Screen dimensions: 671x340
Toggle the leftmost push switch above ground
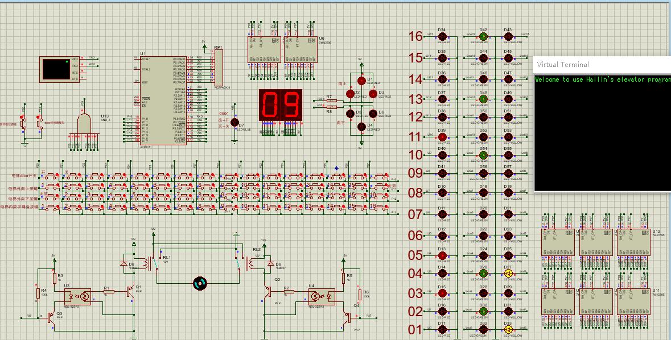point(23,122)
